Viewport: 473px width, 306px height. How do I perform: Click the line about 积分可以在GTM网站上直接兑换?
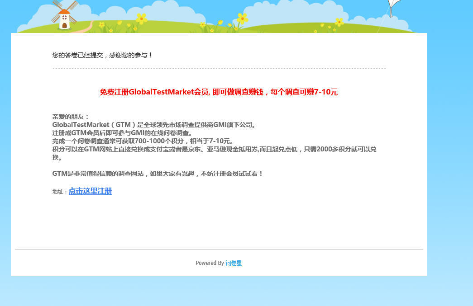[x=214, y=153]
